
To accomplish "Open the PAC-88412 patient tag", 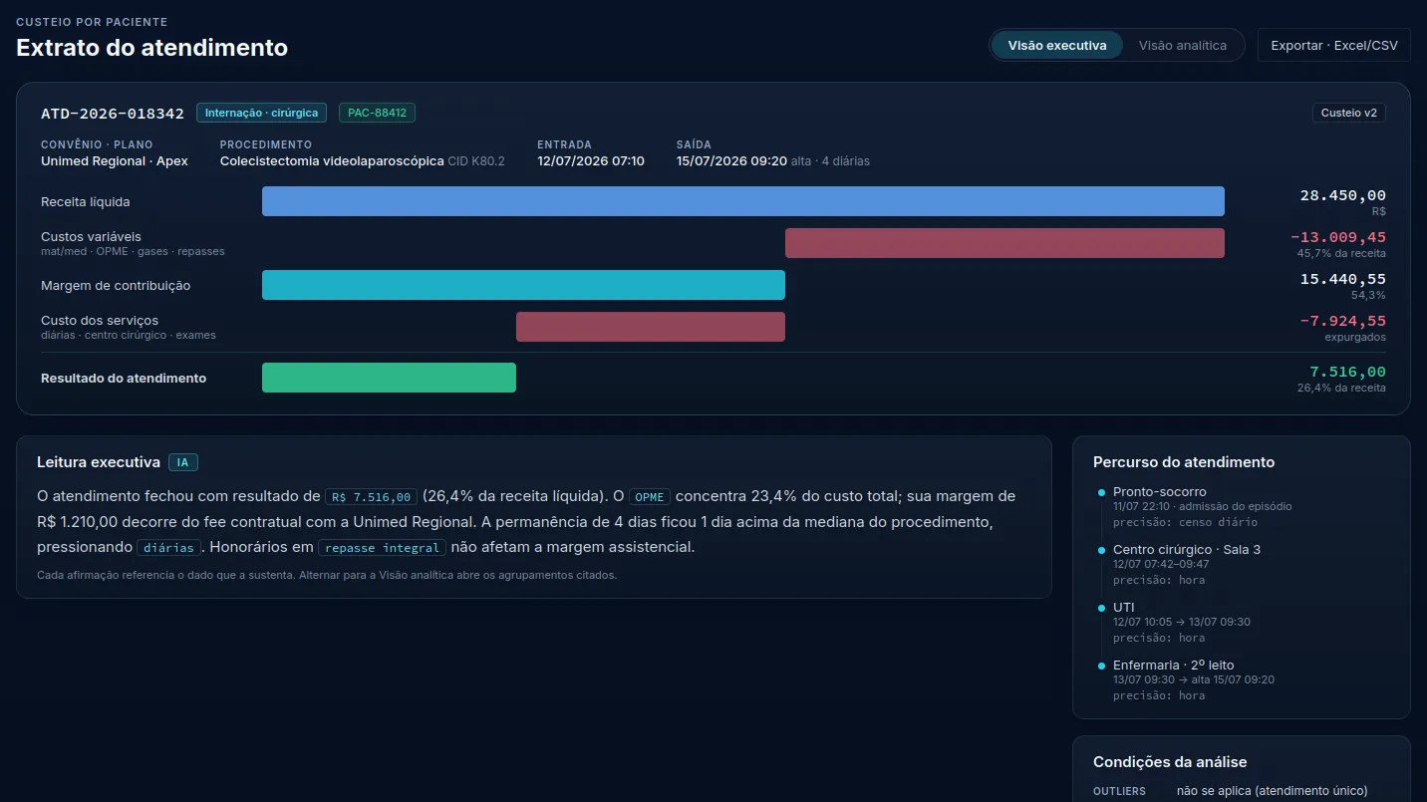I will [377, 113].
